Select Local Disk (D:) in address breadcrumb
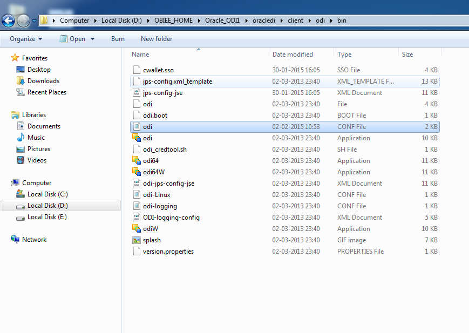The image size is (469, 333). [121, 21]
